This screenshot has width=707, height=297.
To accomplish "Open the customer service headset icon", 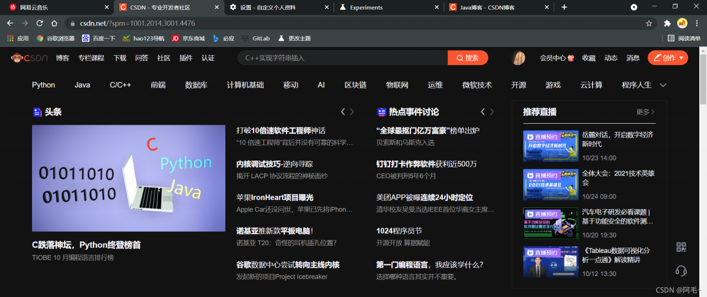I will [x=681, y=271].
